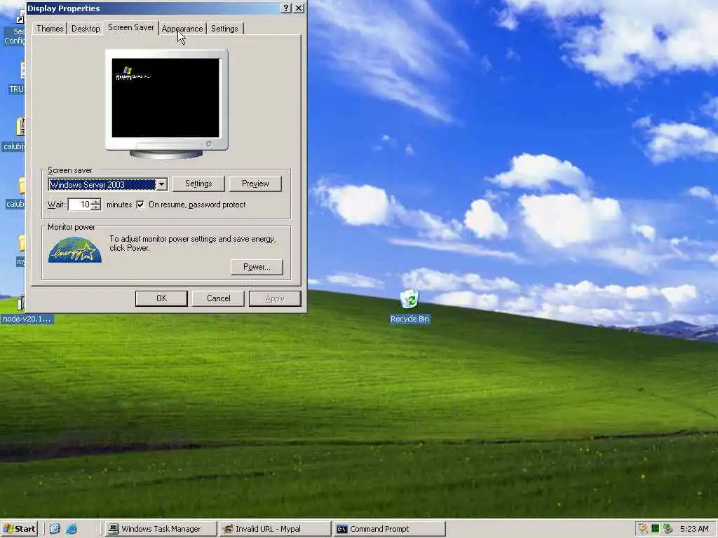Click the Wait minutes input field
The image size is (718, 538).
[x=79, y=205]
